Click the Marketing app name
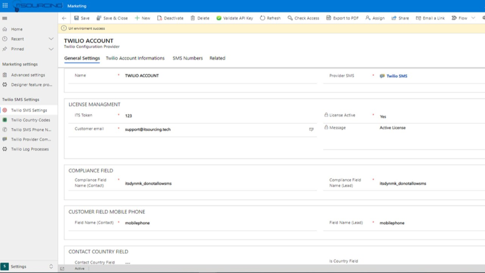The height and width of the screenshot is (273, 485). 77,6
